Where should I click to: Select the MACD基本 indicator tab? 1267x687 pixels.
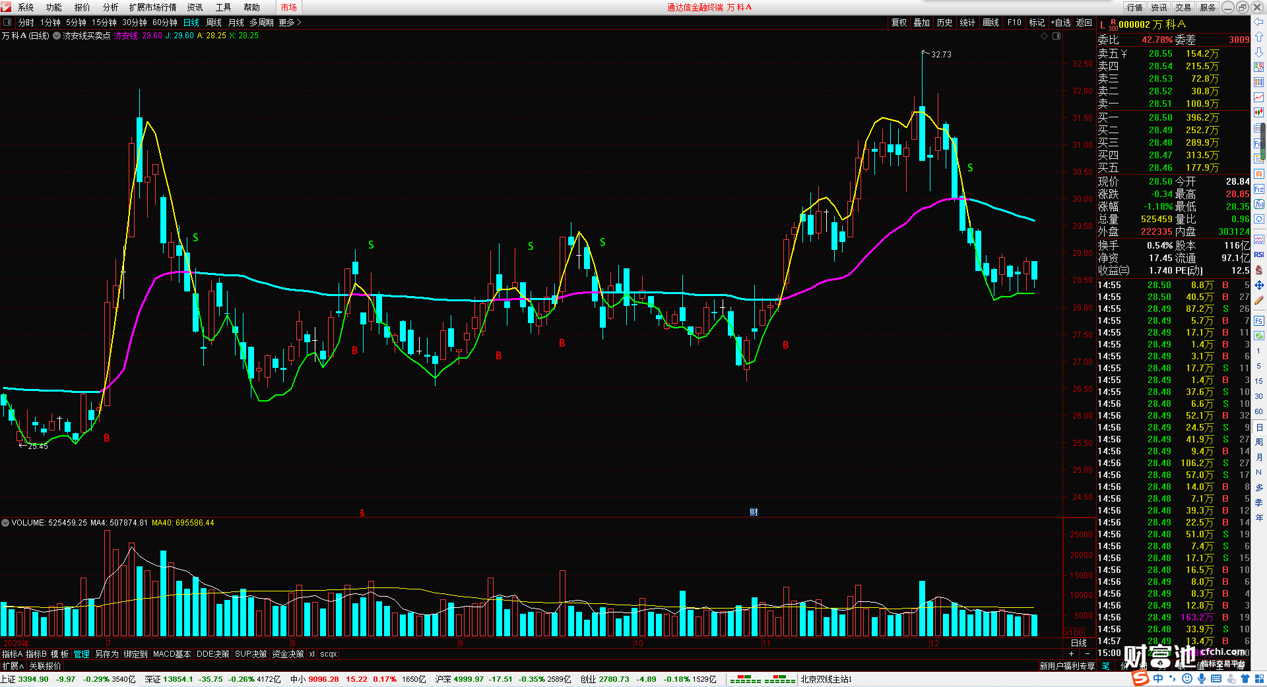click(x=172, y=654)
